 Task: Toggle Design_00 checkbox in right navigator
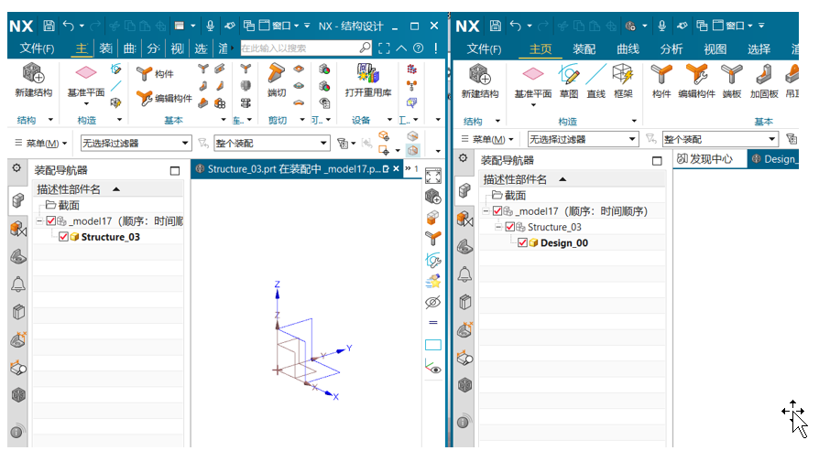pyautogui.click(x=522, y=242)
